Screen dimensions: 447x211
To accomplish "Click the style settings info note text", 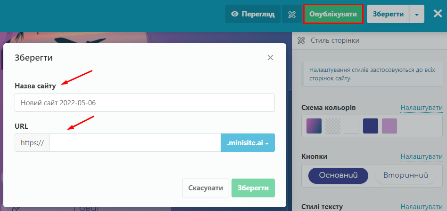I will point(372,74).
